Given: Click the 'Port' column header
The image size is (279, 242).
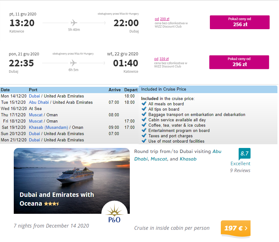Looking at the screenshot, I should (33, 90).
